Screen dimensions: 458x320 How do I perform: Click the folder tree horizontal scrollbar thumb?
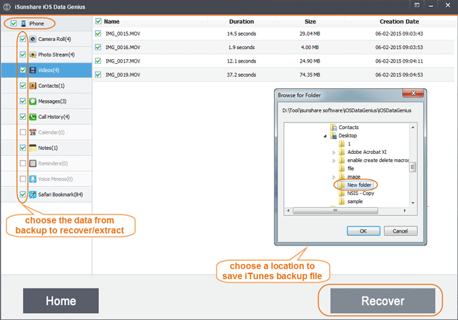point(335,210)
